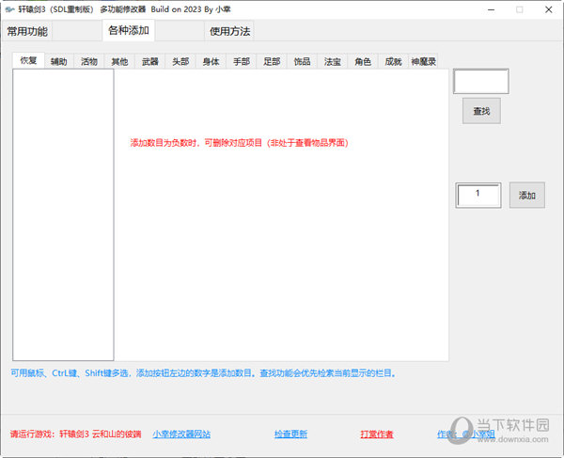
Task: Click inside the empty item list box
Action: click(63, 214)
